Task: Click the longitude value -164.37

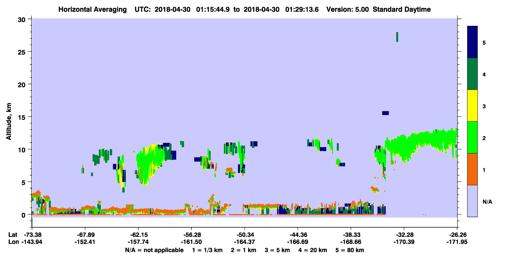Action: [x=244, y=242]
